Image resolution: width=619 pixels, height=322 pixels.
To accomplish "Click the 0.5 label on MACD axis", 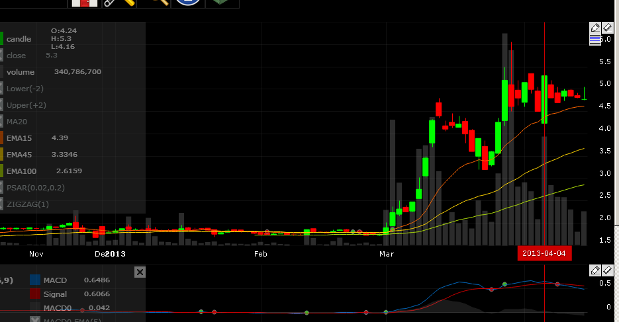I will pyautogui.click(x=605, y=283).
